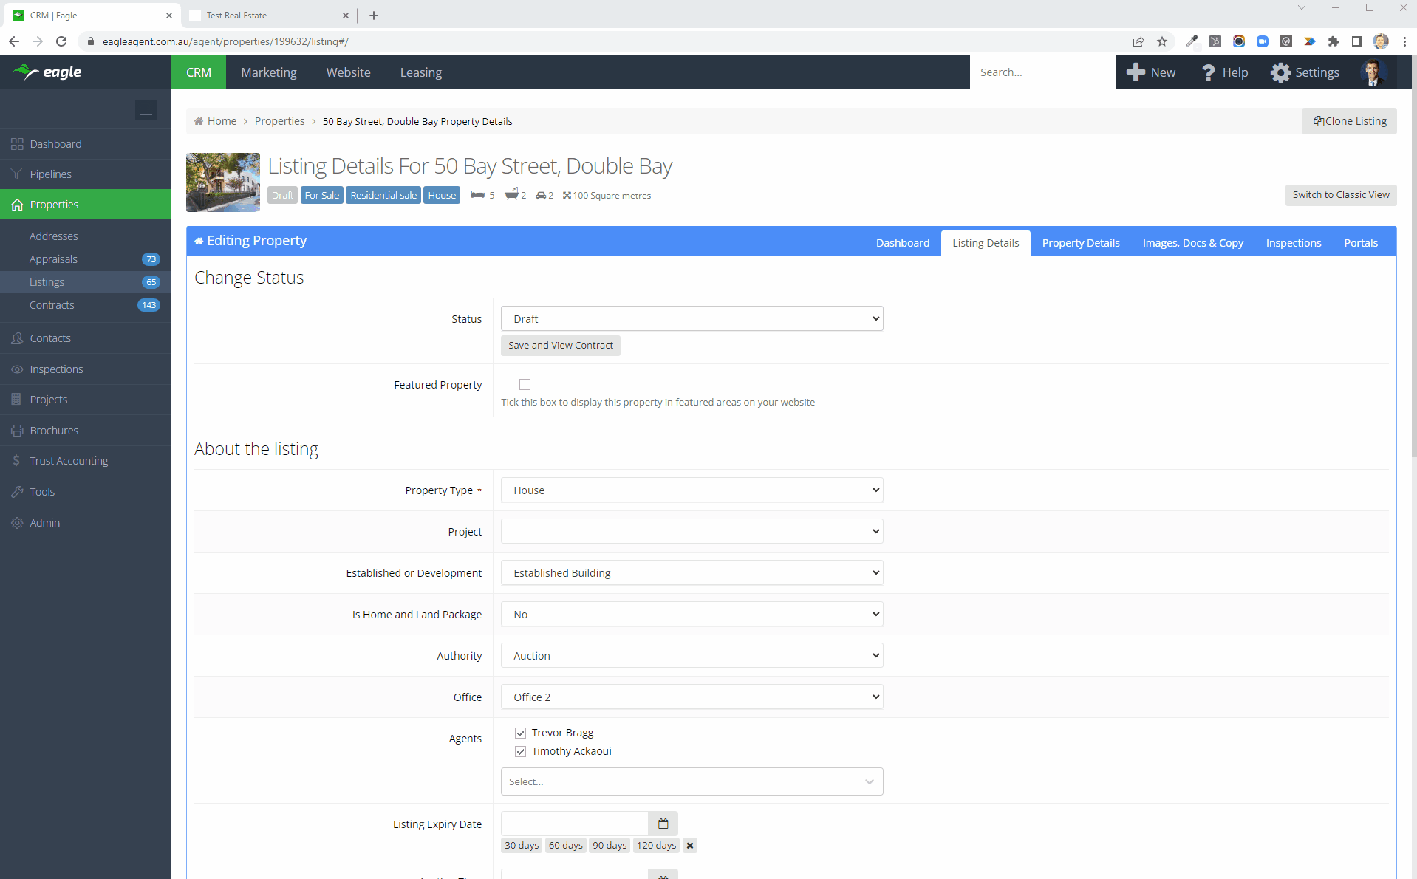Open the Status dropdown showing Draft

[x=692, y=319]
